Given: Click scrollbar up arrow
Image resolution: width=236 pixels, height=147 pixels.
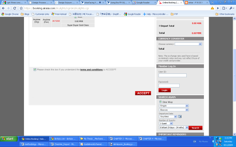Looking at the screenshot, I should tap(235, 18).
